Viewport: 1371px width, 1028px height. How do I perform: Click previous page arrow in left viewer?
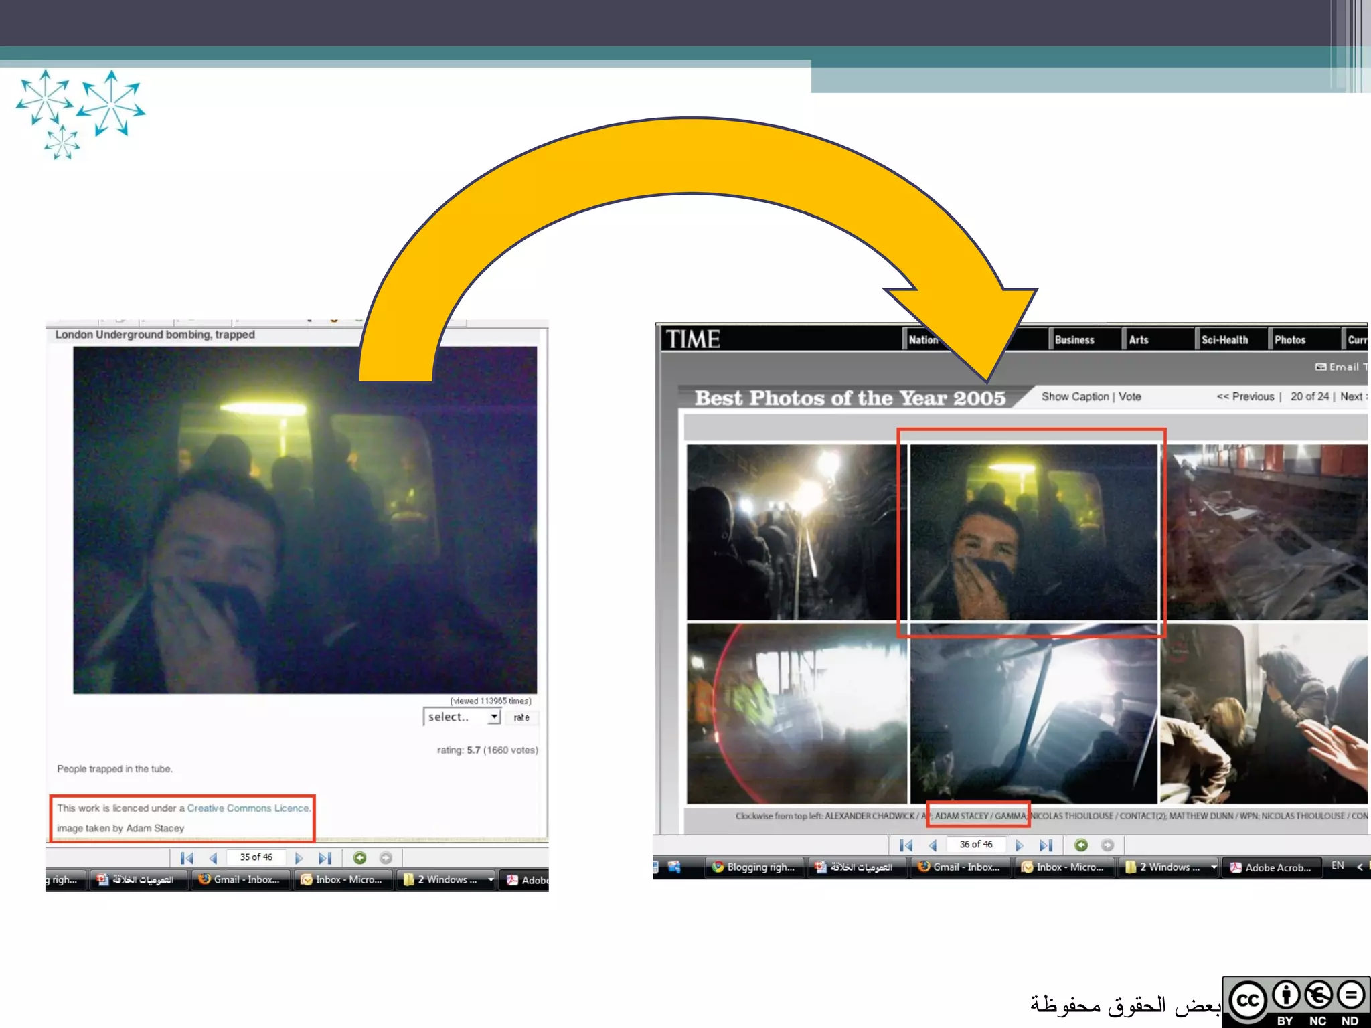[x=214, y=858]
